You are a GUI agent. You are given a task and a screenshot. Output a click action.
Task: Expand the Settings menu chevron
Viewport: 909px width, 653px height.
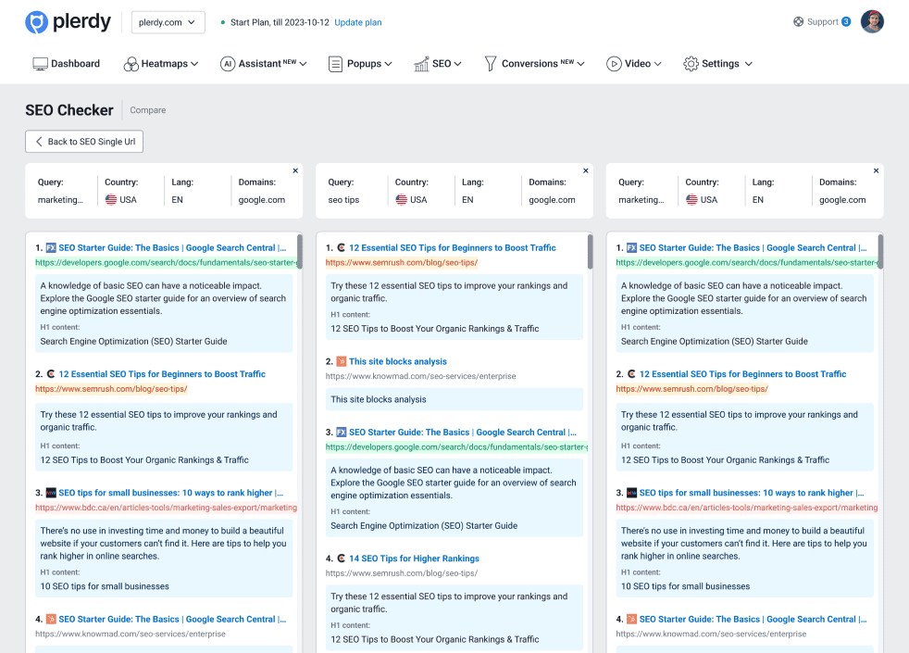(748, 64)
